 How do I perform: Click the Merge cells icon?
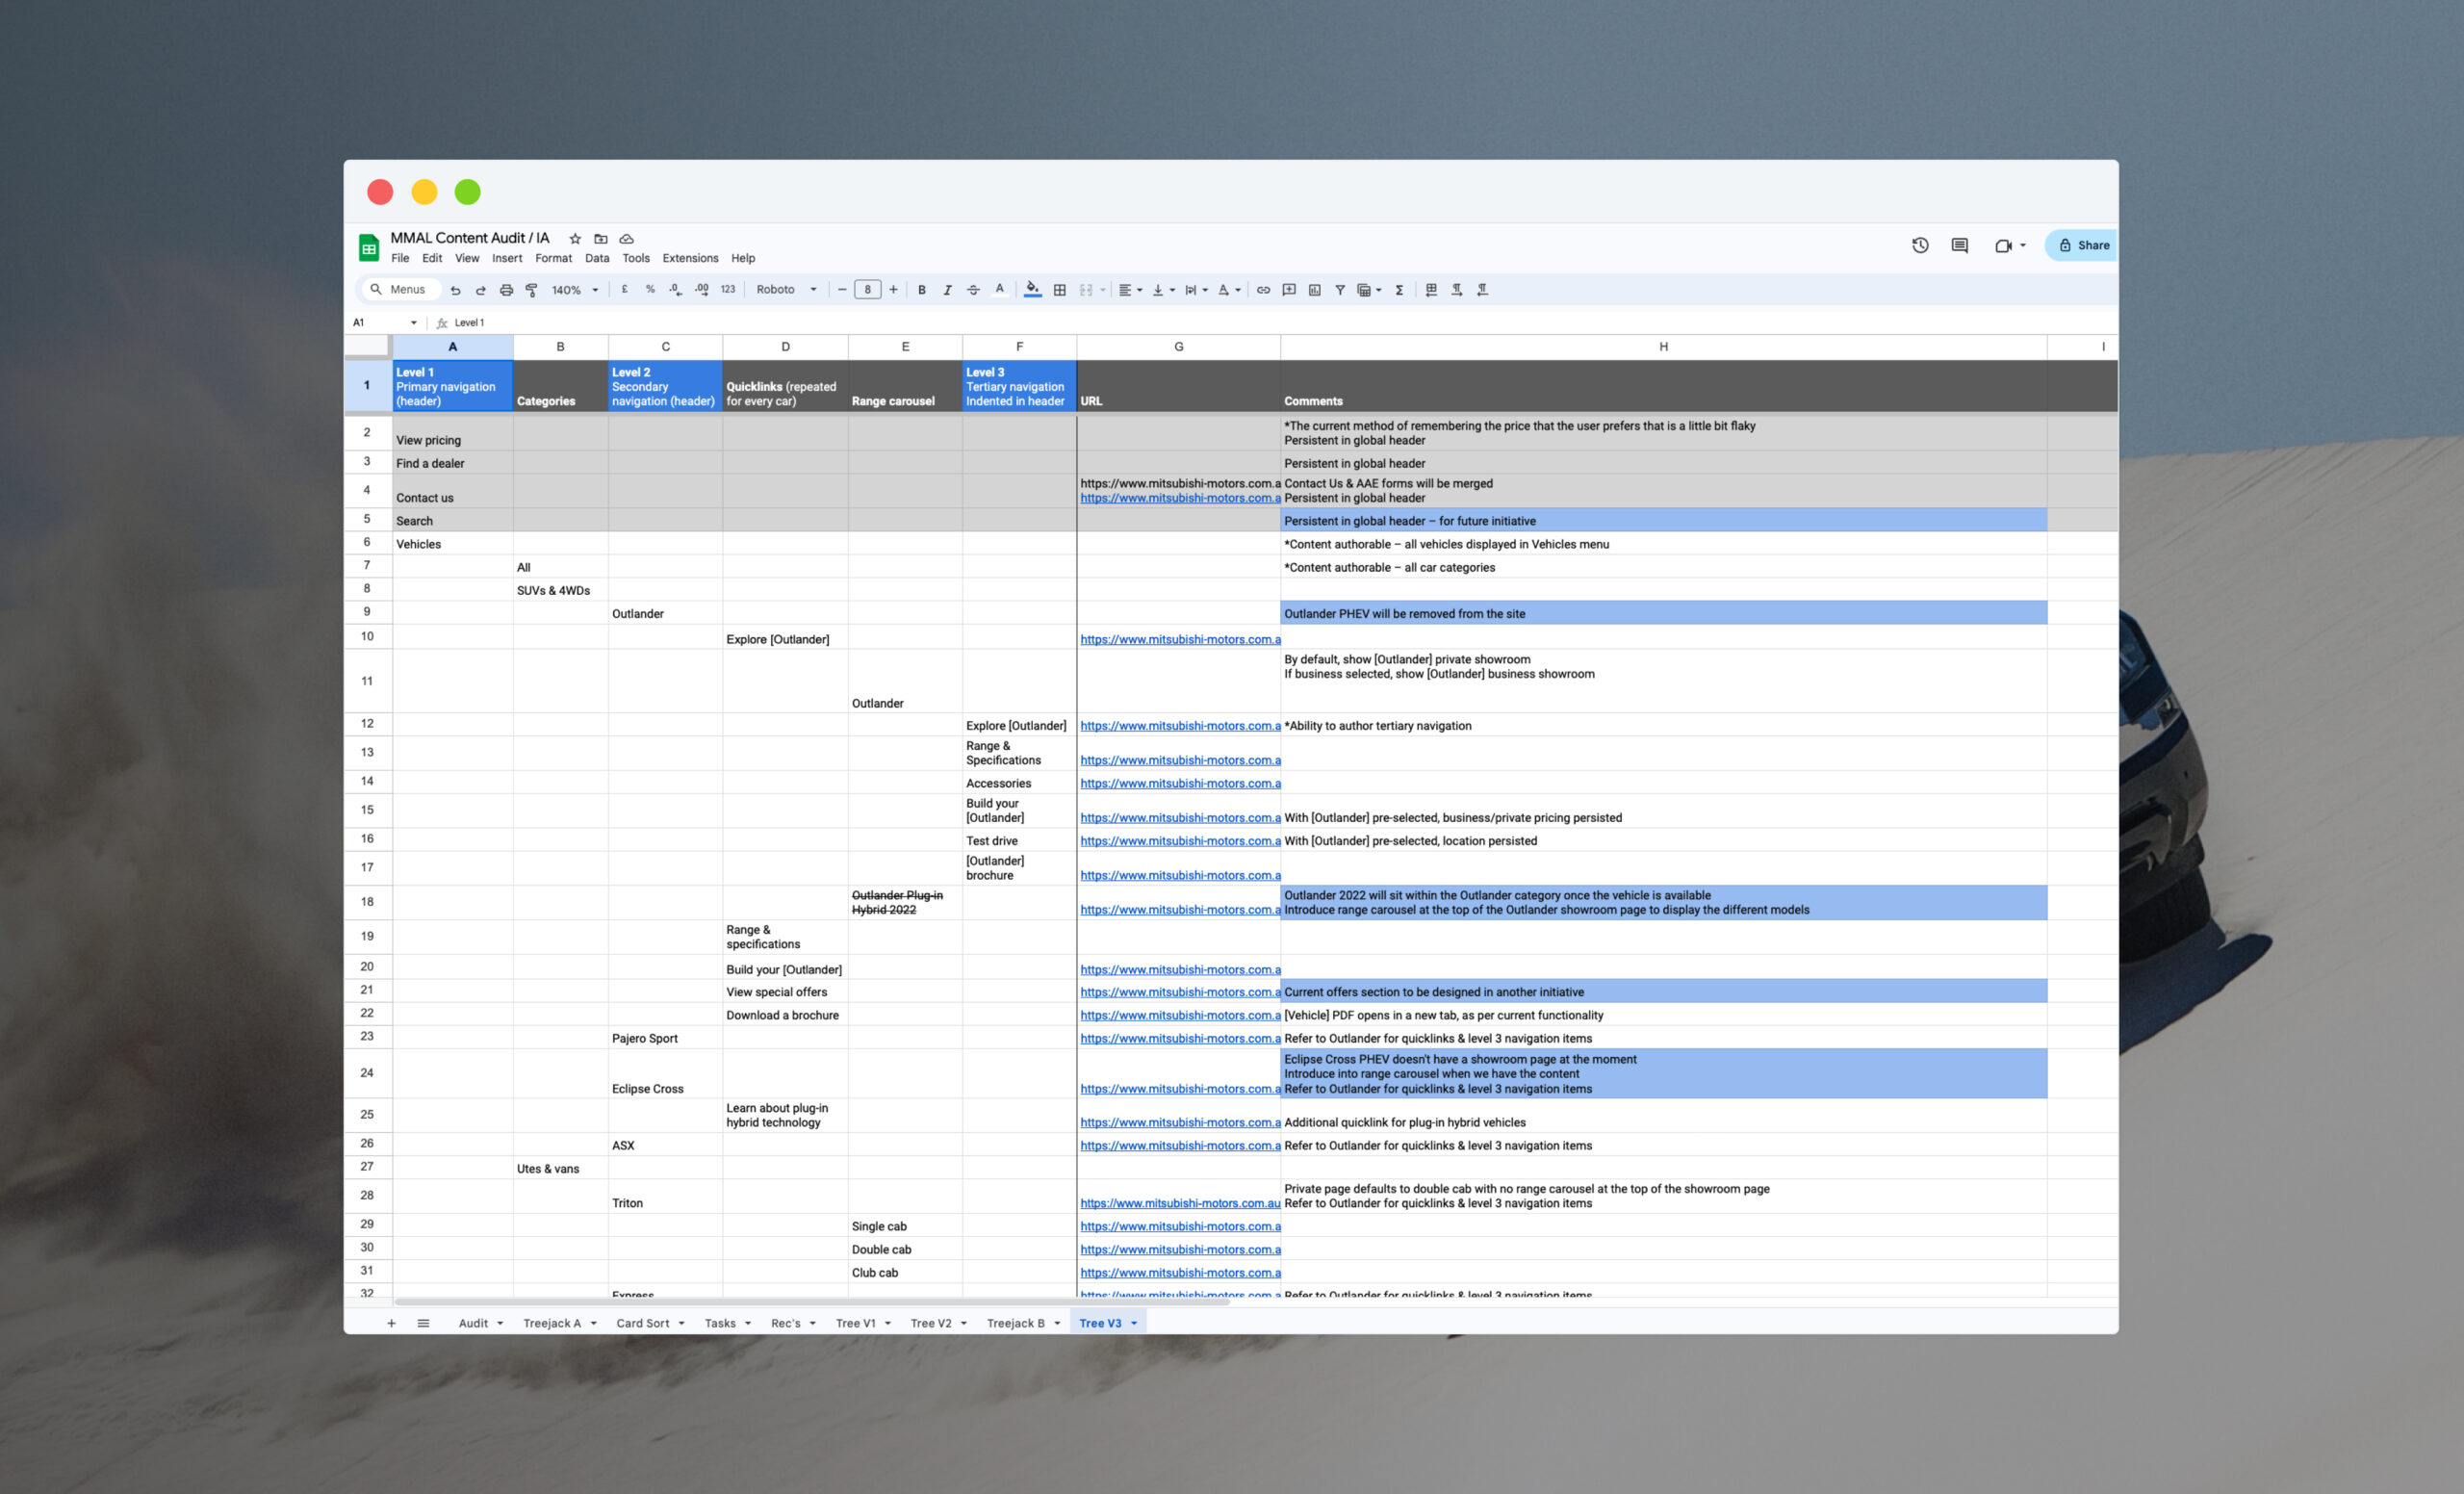[1086, 290]
